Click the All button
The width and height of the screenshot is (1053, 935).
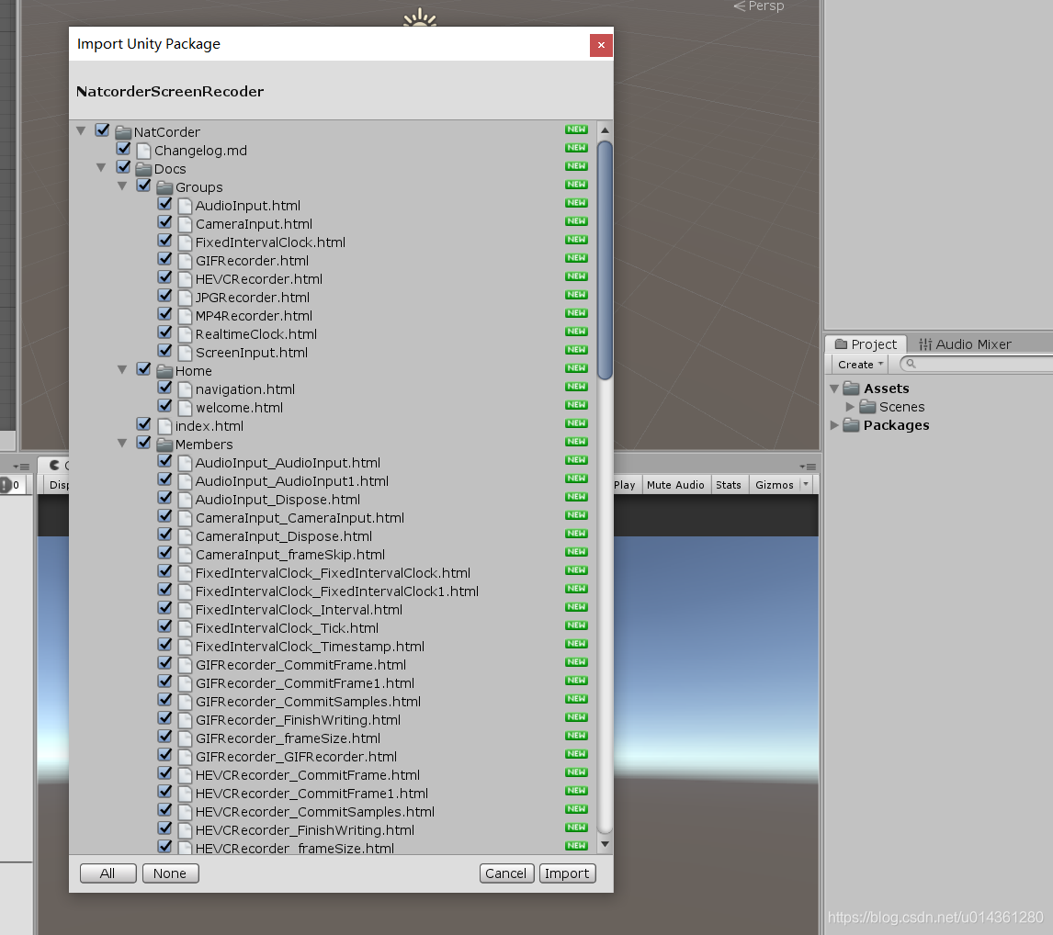[108, 873]
